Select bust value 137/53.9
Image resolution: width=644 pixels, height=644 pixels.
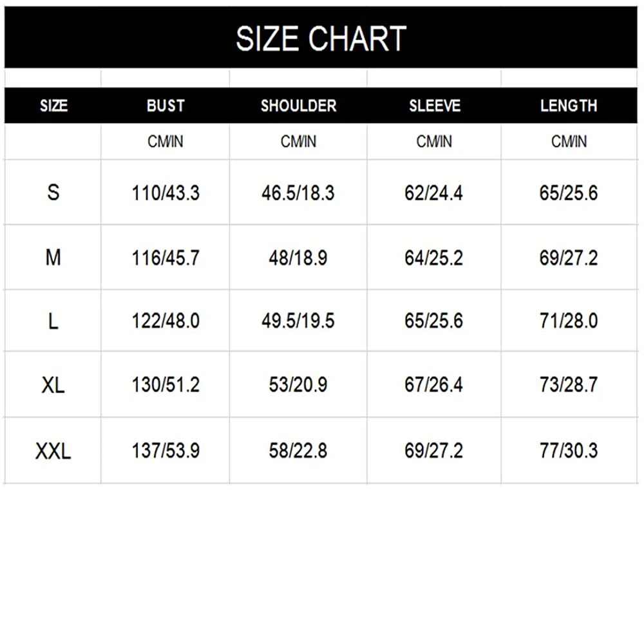(x=166, y=451)
